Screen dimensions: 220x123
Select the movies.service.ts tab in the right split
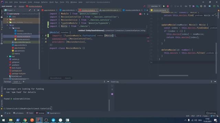click(159, 10)
